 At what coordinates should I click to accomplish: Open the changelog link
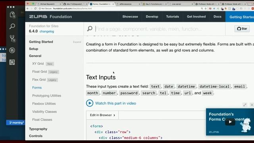pyautogui.click(x=47, y=31)
